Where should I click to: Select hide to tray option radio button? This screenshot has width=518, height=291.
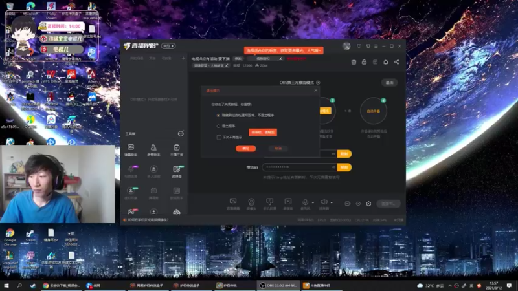click(218, 116)
